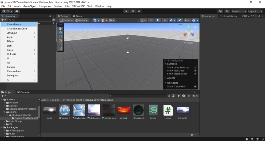Select the Hand view tool
Image resolution: width=265 pixels, height=141 pixels.
pos(60,29)
